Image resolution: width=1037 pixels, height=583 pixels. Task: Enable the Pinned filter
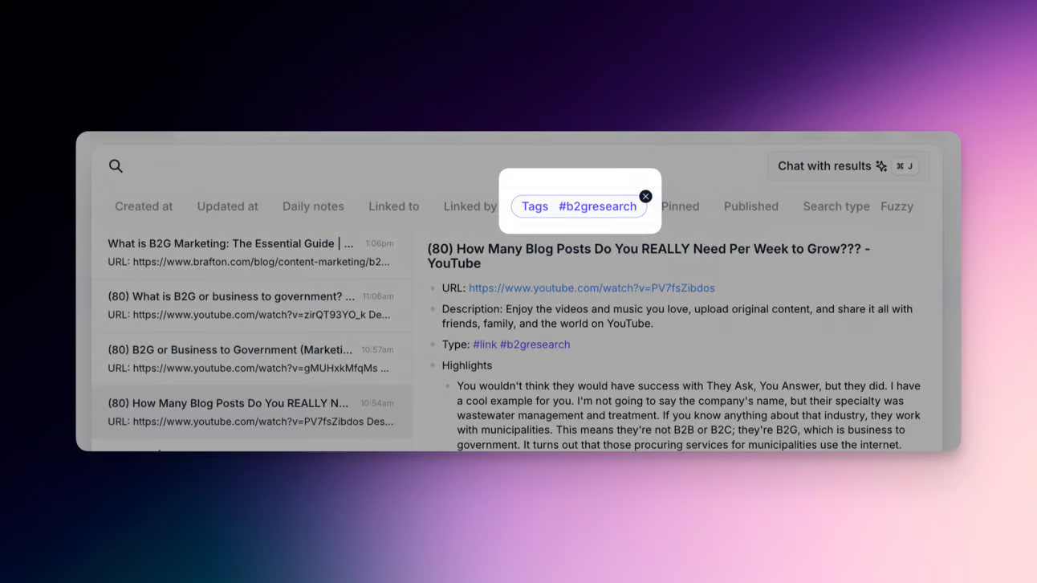[x=680, y=206]
